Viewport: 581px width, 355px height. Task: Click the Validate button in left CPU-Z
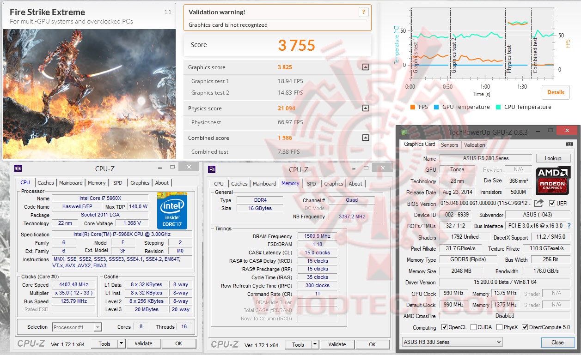[x=143, y=343]
